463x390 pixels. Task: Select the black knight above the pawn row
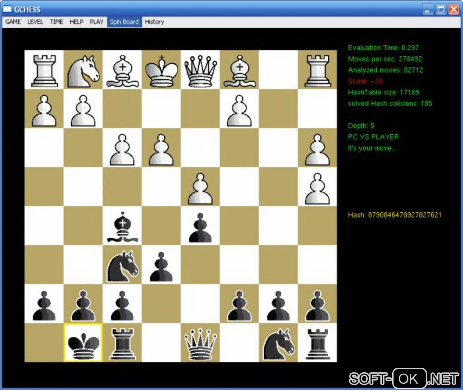[122, 266]
